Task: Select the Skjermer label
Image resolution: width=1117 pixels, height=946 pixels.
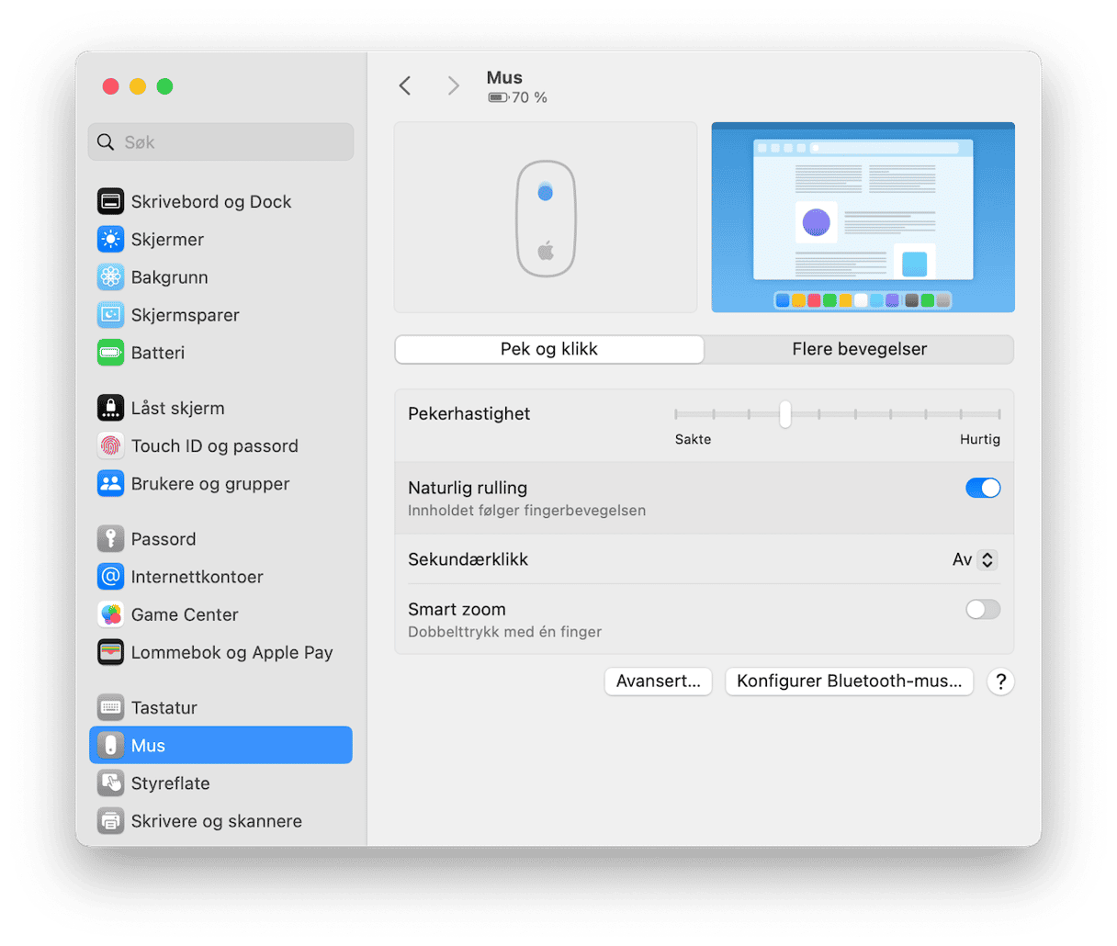Action: (167, 239)
